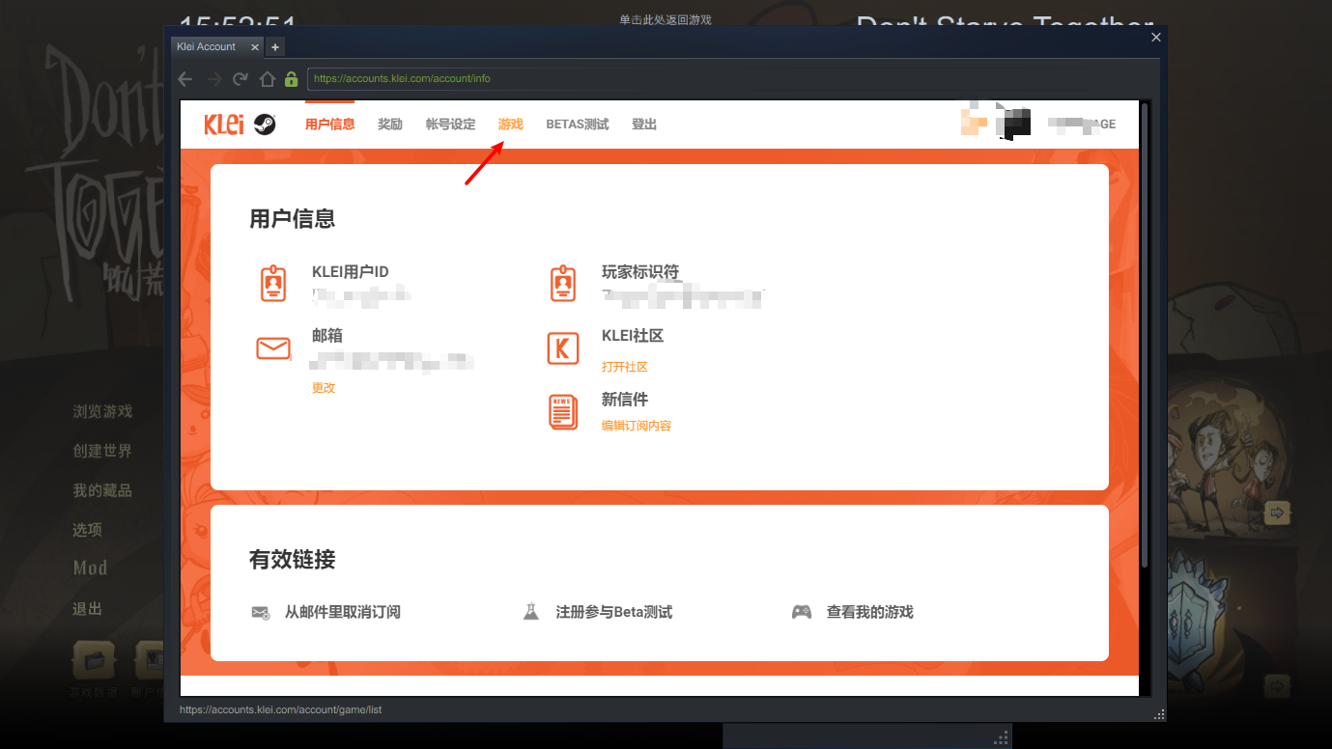Click the 编辑订阅内容 link
The height and width of the screenshot is (749, 1332).
[637, 426]
